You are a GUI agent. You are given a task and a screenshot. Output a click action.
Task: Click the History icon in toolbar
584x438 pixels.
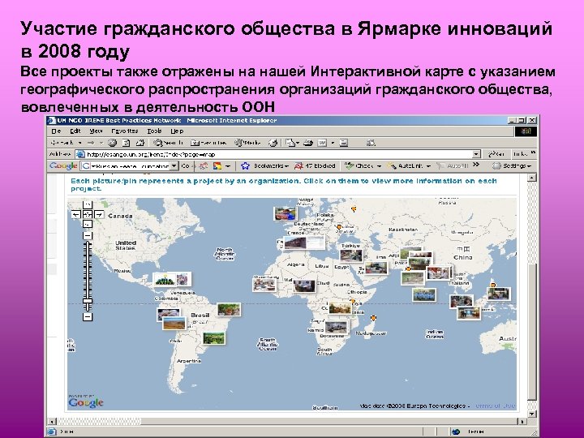point(273,143)
